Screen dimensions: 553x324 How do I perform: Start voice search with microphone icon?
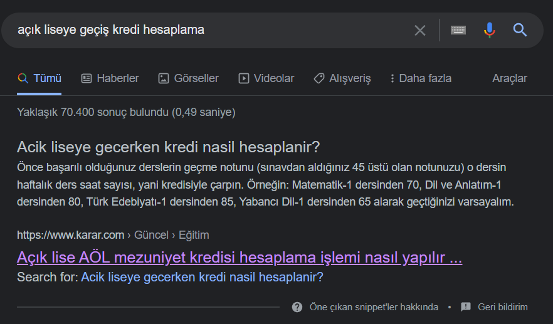[x=490, y=30]
